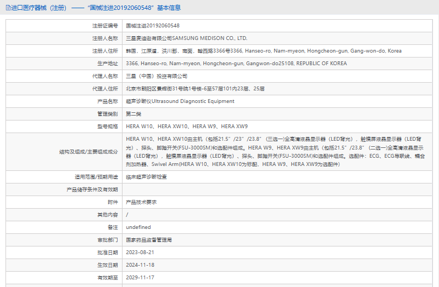Select the 其他内容 label
The width and height of the screenshot is (439, 287).
[x=108, y=215]
